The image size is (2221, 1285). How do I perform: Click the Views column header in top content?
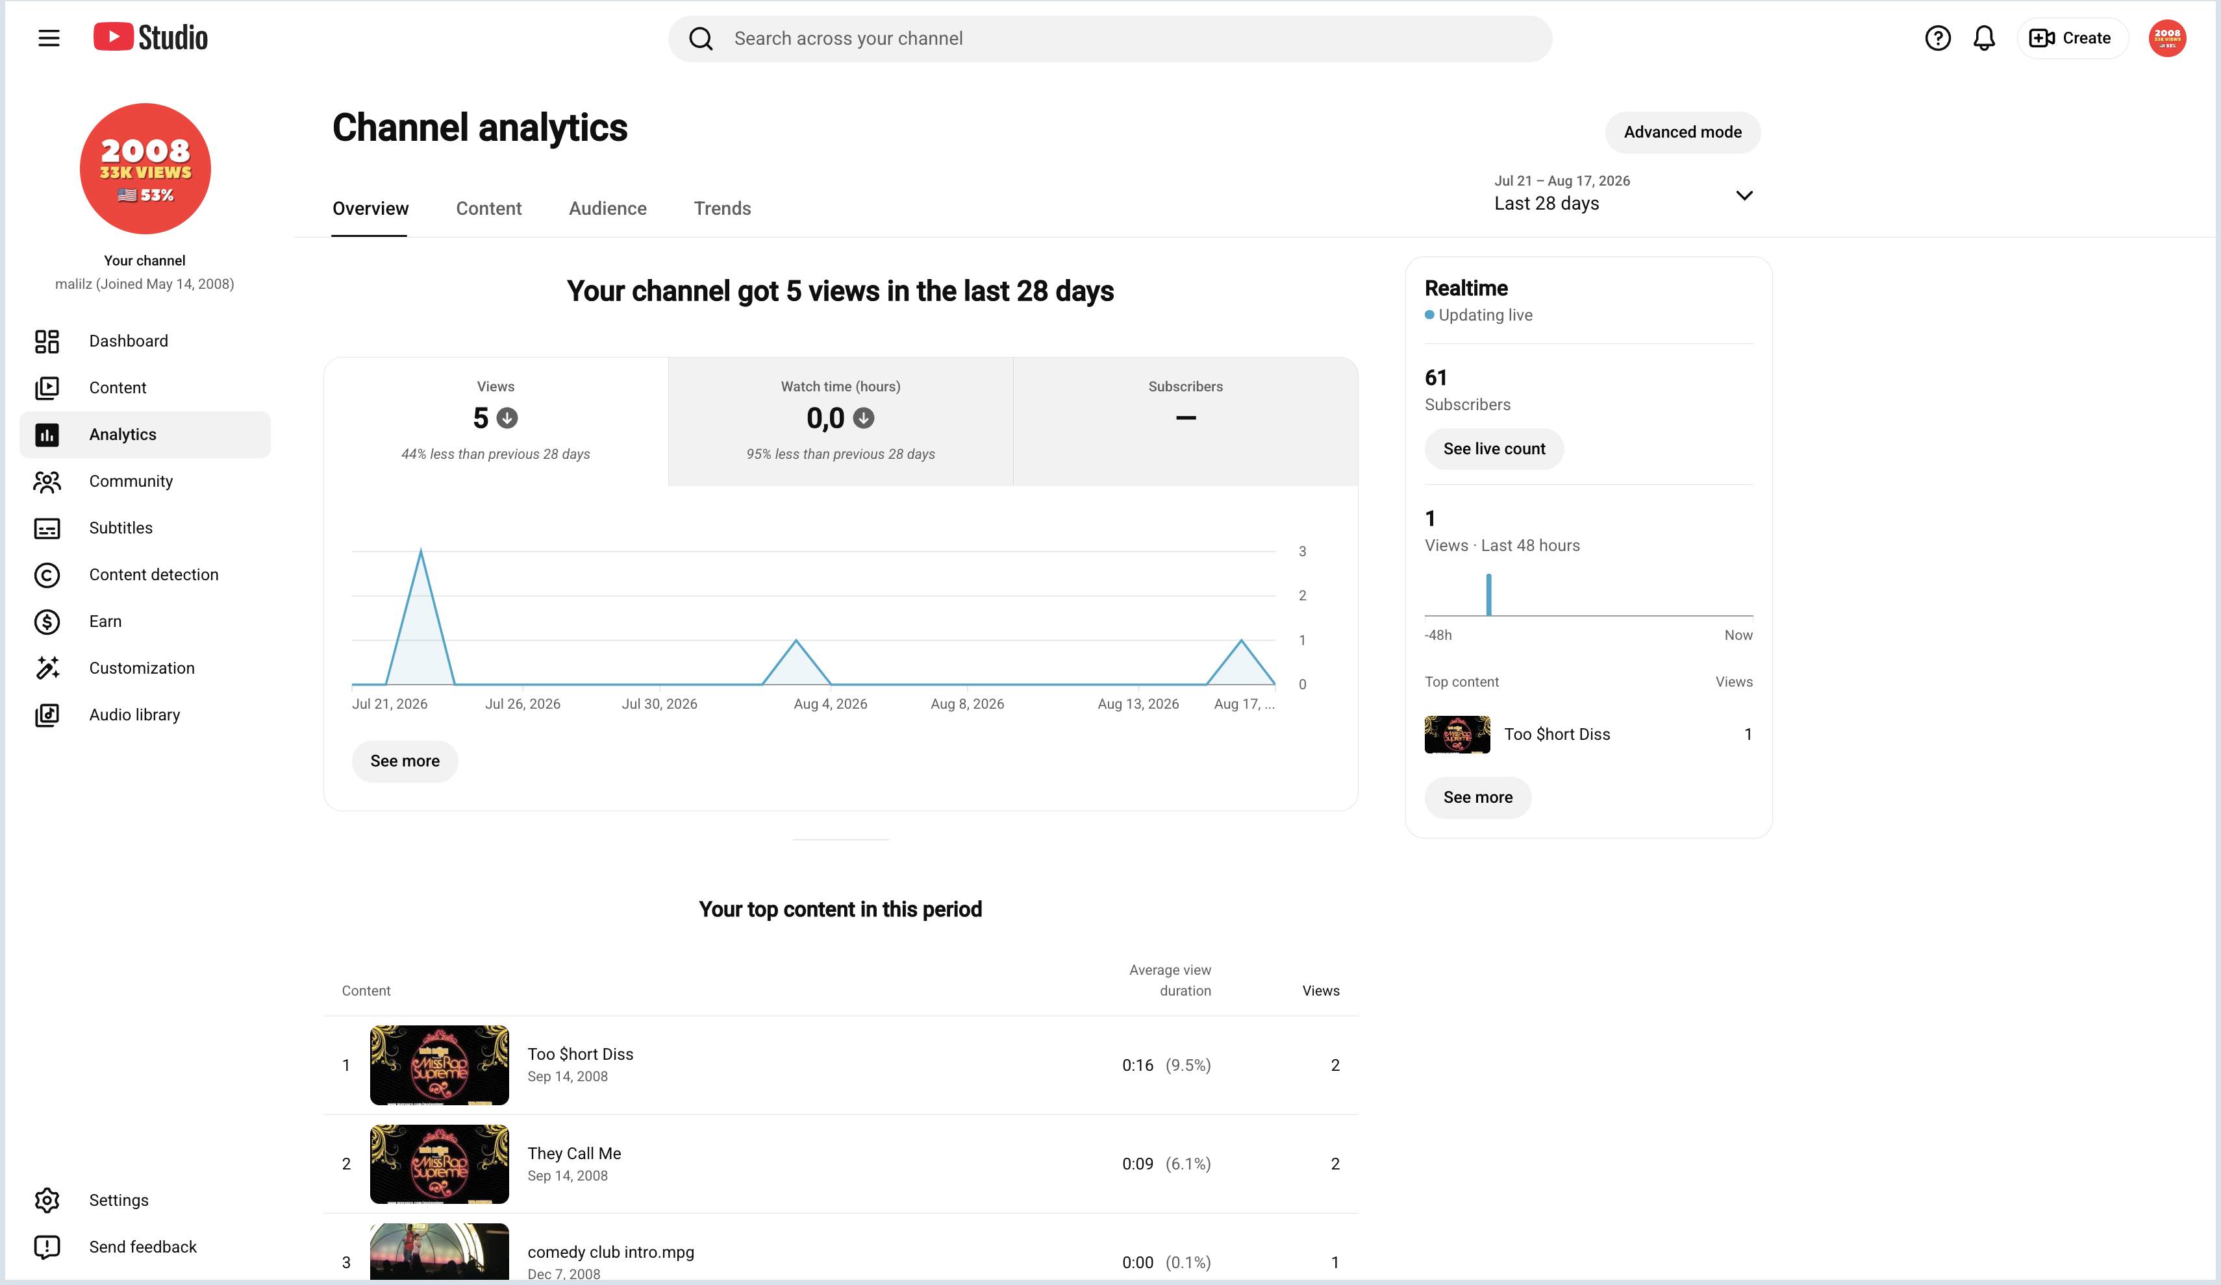(x=1320, y=991)
